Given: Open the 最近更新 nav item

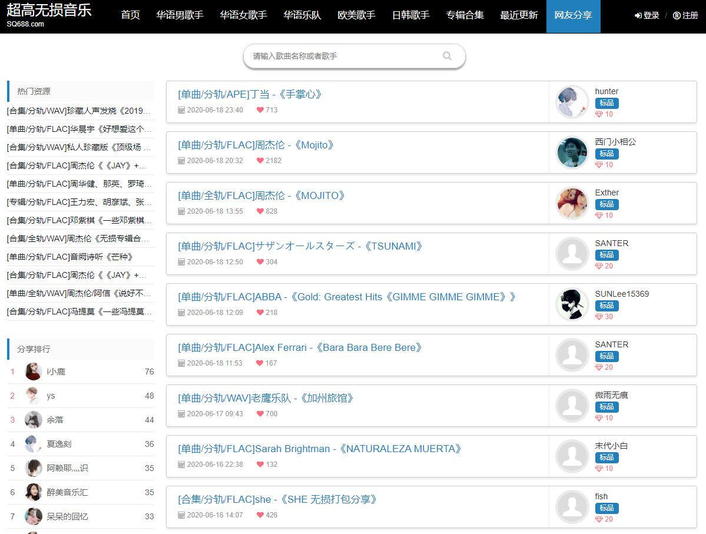Looking at the screenshot, I should point(519,15).
